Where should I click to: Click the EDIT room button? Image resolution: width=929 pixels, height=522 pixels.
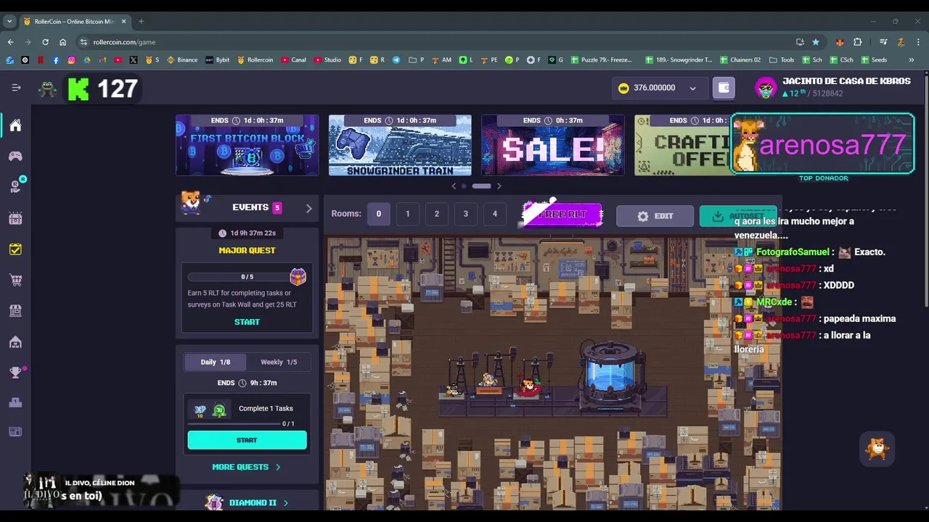[655, 216]
